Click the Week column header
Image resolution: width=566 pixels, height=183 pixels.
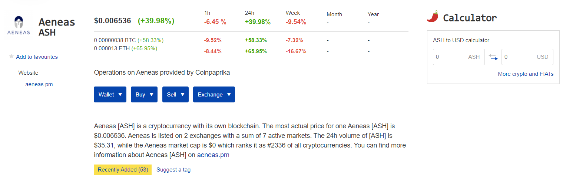[x=292, y=13]
